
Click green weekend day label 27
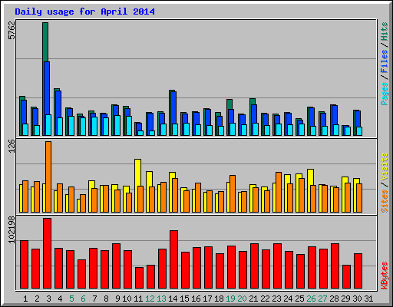(322, 299)
